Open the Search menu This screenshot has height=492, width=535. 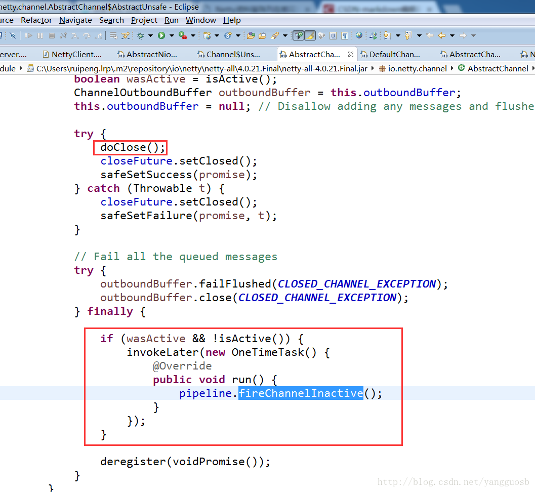coord(111,20)
